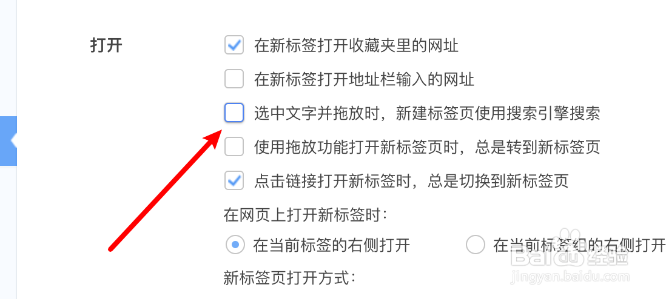Select the 在当前标签的右侧打开 radio button
Image resolution: width=666 pixels, height=299 pixels.
click(235, 245)
